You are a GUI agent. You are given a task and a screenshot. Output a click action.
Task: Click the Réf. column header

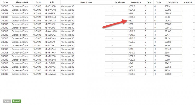coord(52,2)
